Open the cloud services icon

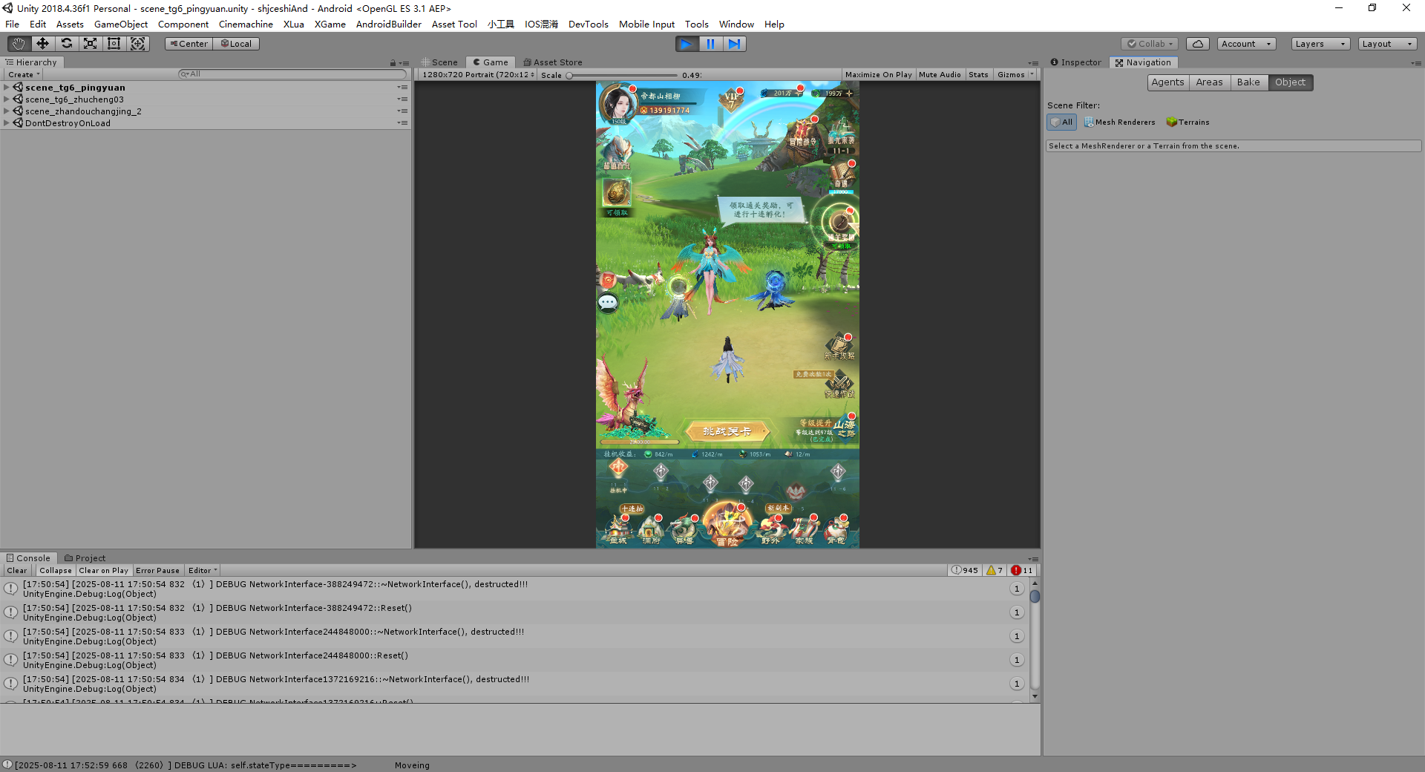1198,44
